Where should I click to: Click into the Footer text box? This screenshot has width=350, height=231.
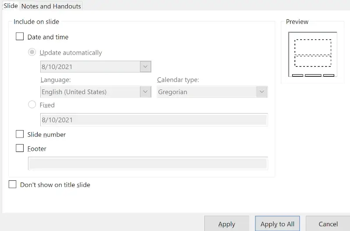click(148, 163)
